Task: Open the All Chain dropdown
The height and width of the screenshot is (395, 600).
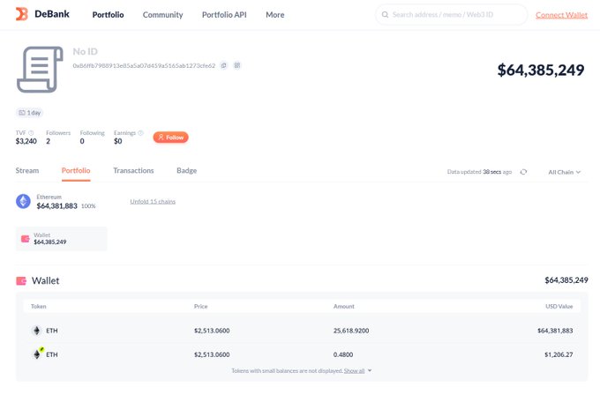Action: point(565,172)
